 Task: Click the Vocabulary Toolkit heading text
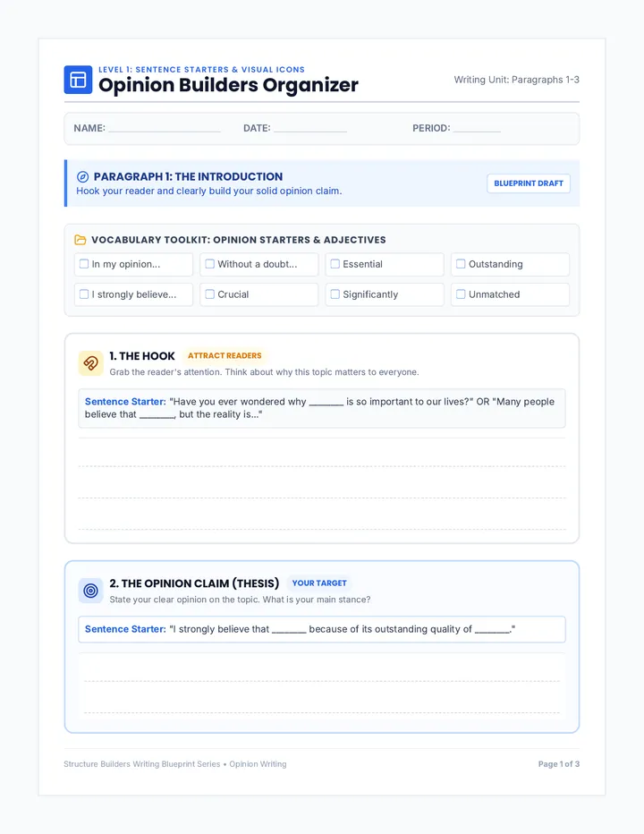[x=239, y=240]
